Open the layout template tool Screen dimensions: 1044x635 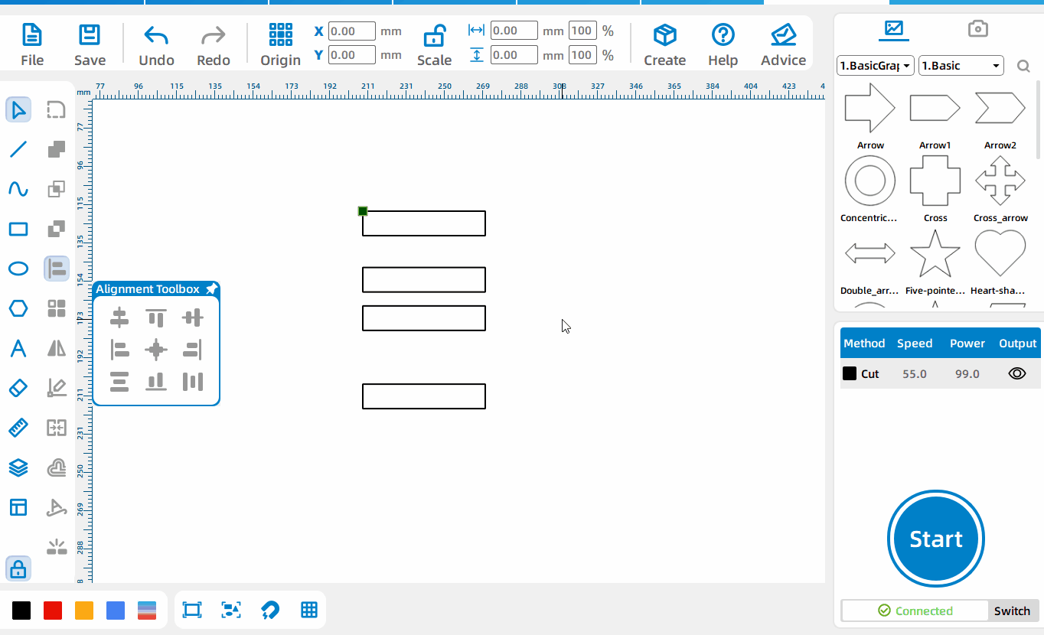point(18,507)
